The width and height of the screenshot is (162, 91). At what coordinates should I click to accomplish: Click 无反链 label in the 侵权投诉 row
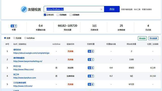[x=70, y=51]
